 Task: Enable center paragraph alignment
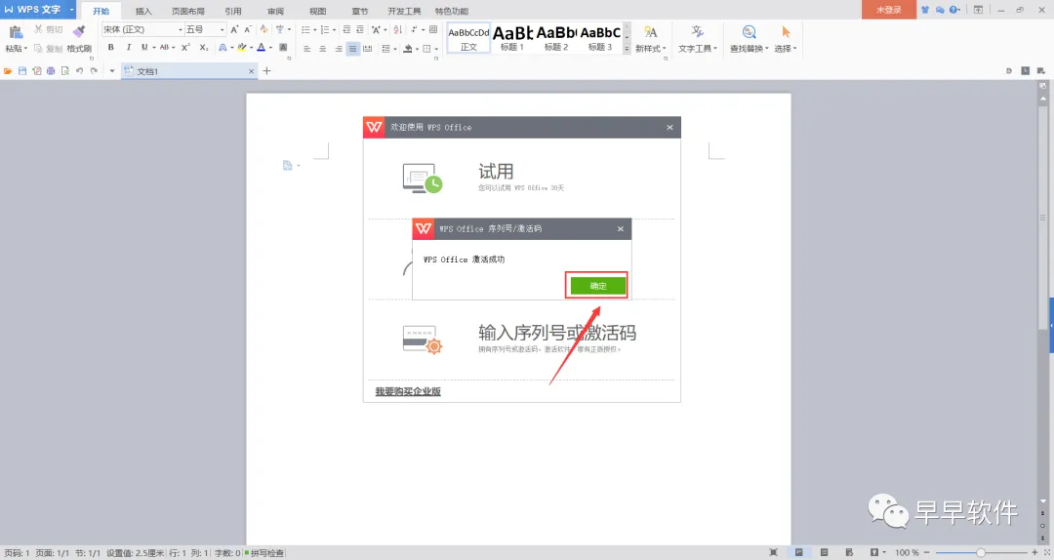pos(323,49)
